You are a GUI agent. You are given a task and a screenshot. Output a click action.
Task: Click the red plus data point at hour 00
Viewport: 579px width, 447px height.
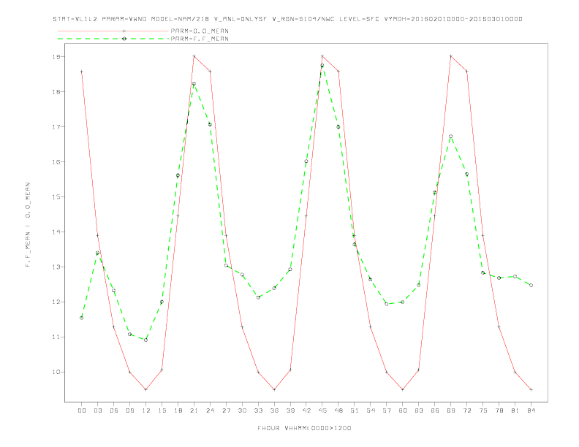tap(82, 72)
